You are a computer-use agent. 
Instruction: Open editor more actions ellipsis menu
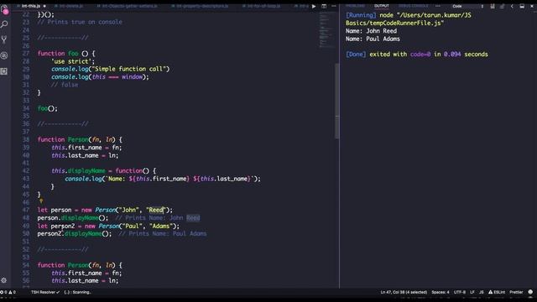pyautogui.click(x=334, y=6)
